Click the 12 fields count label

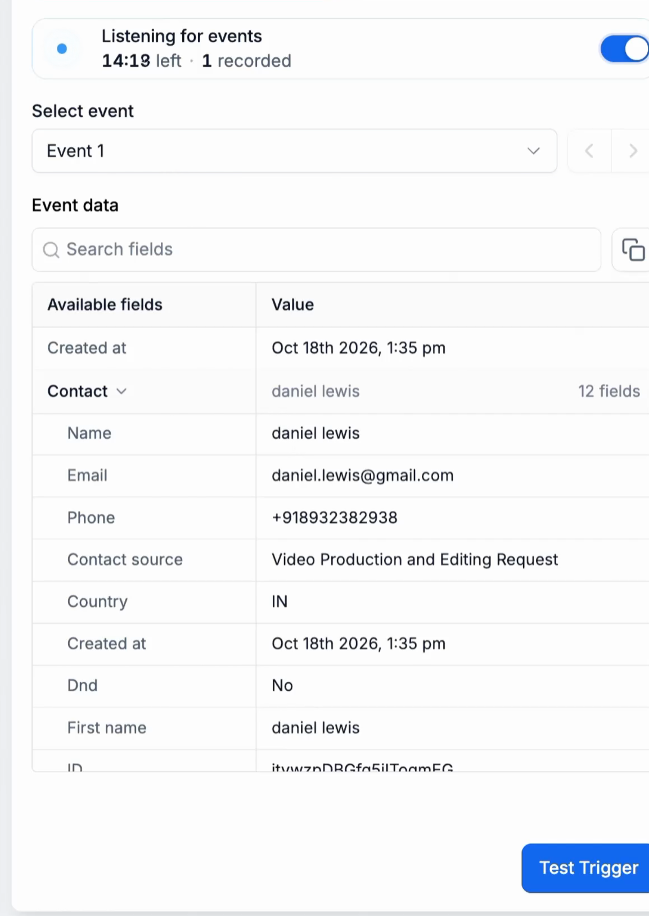point(609,391)
